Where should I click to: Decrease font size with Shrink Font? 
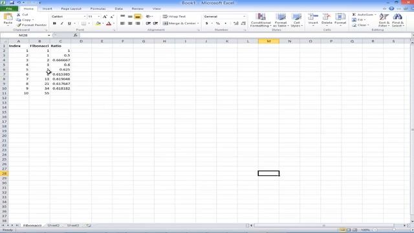112,17
